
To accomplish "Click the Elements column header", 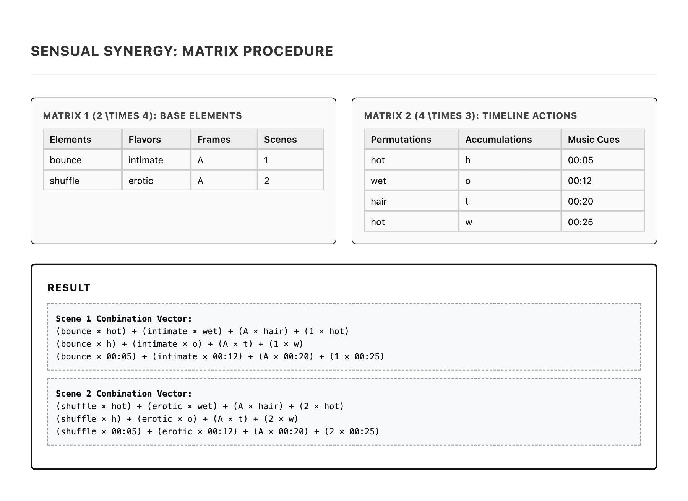I will click(x=83, y=139).
